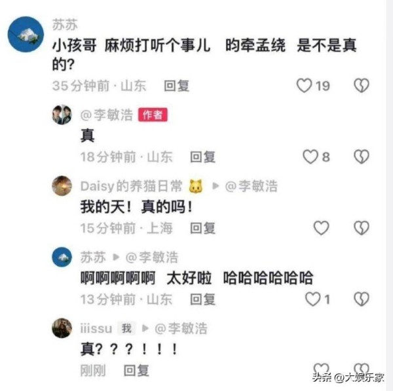Like 苏苏's reply with 1 like
Image resolution: width=393 pixels, height=391 pixels.
tap(312, 299)
